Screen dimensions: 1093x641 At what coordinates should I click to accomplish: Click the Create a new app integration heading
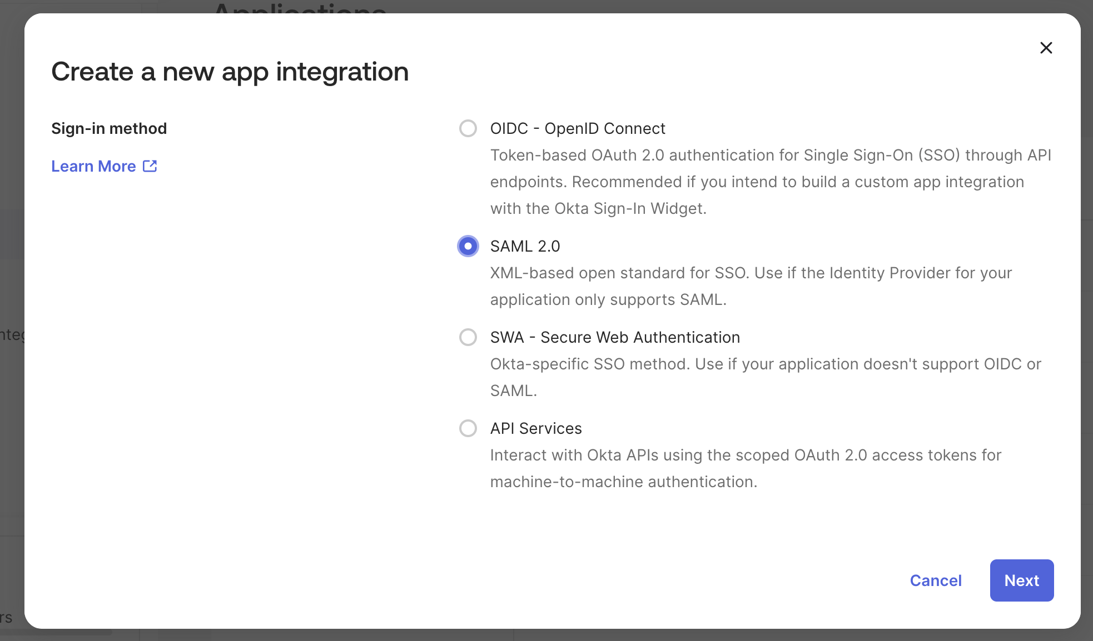pos(230,71)
